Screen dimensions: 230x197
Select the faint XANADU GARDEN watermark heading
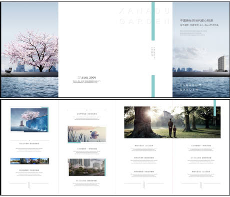click(x=144, y=16)
